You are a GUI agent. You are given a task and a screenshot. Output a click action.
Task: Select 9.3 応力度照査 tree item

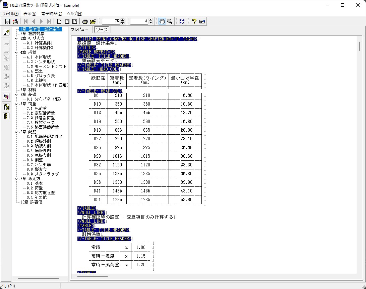41,193
